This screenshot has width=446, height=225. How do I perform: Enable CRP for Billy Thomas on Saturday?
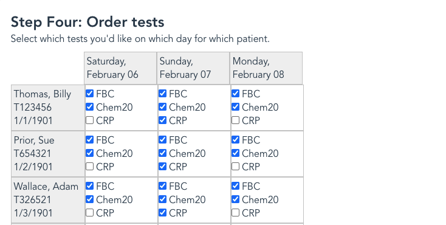[89, 120]
